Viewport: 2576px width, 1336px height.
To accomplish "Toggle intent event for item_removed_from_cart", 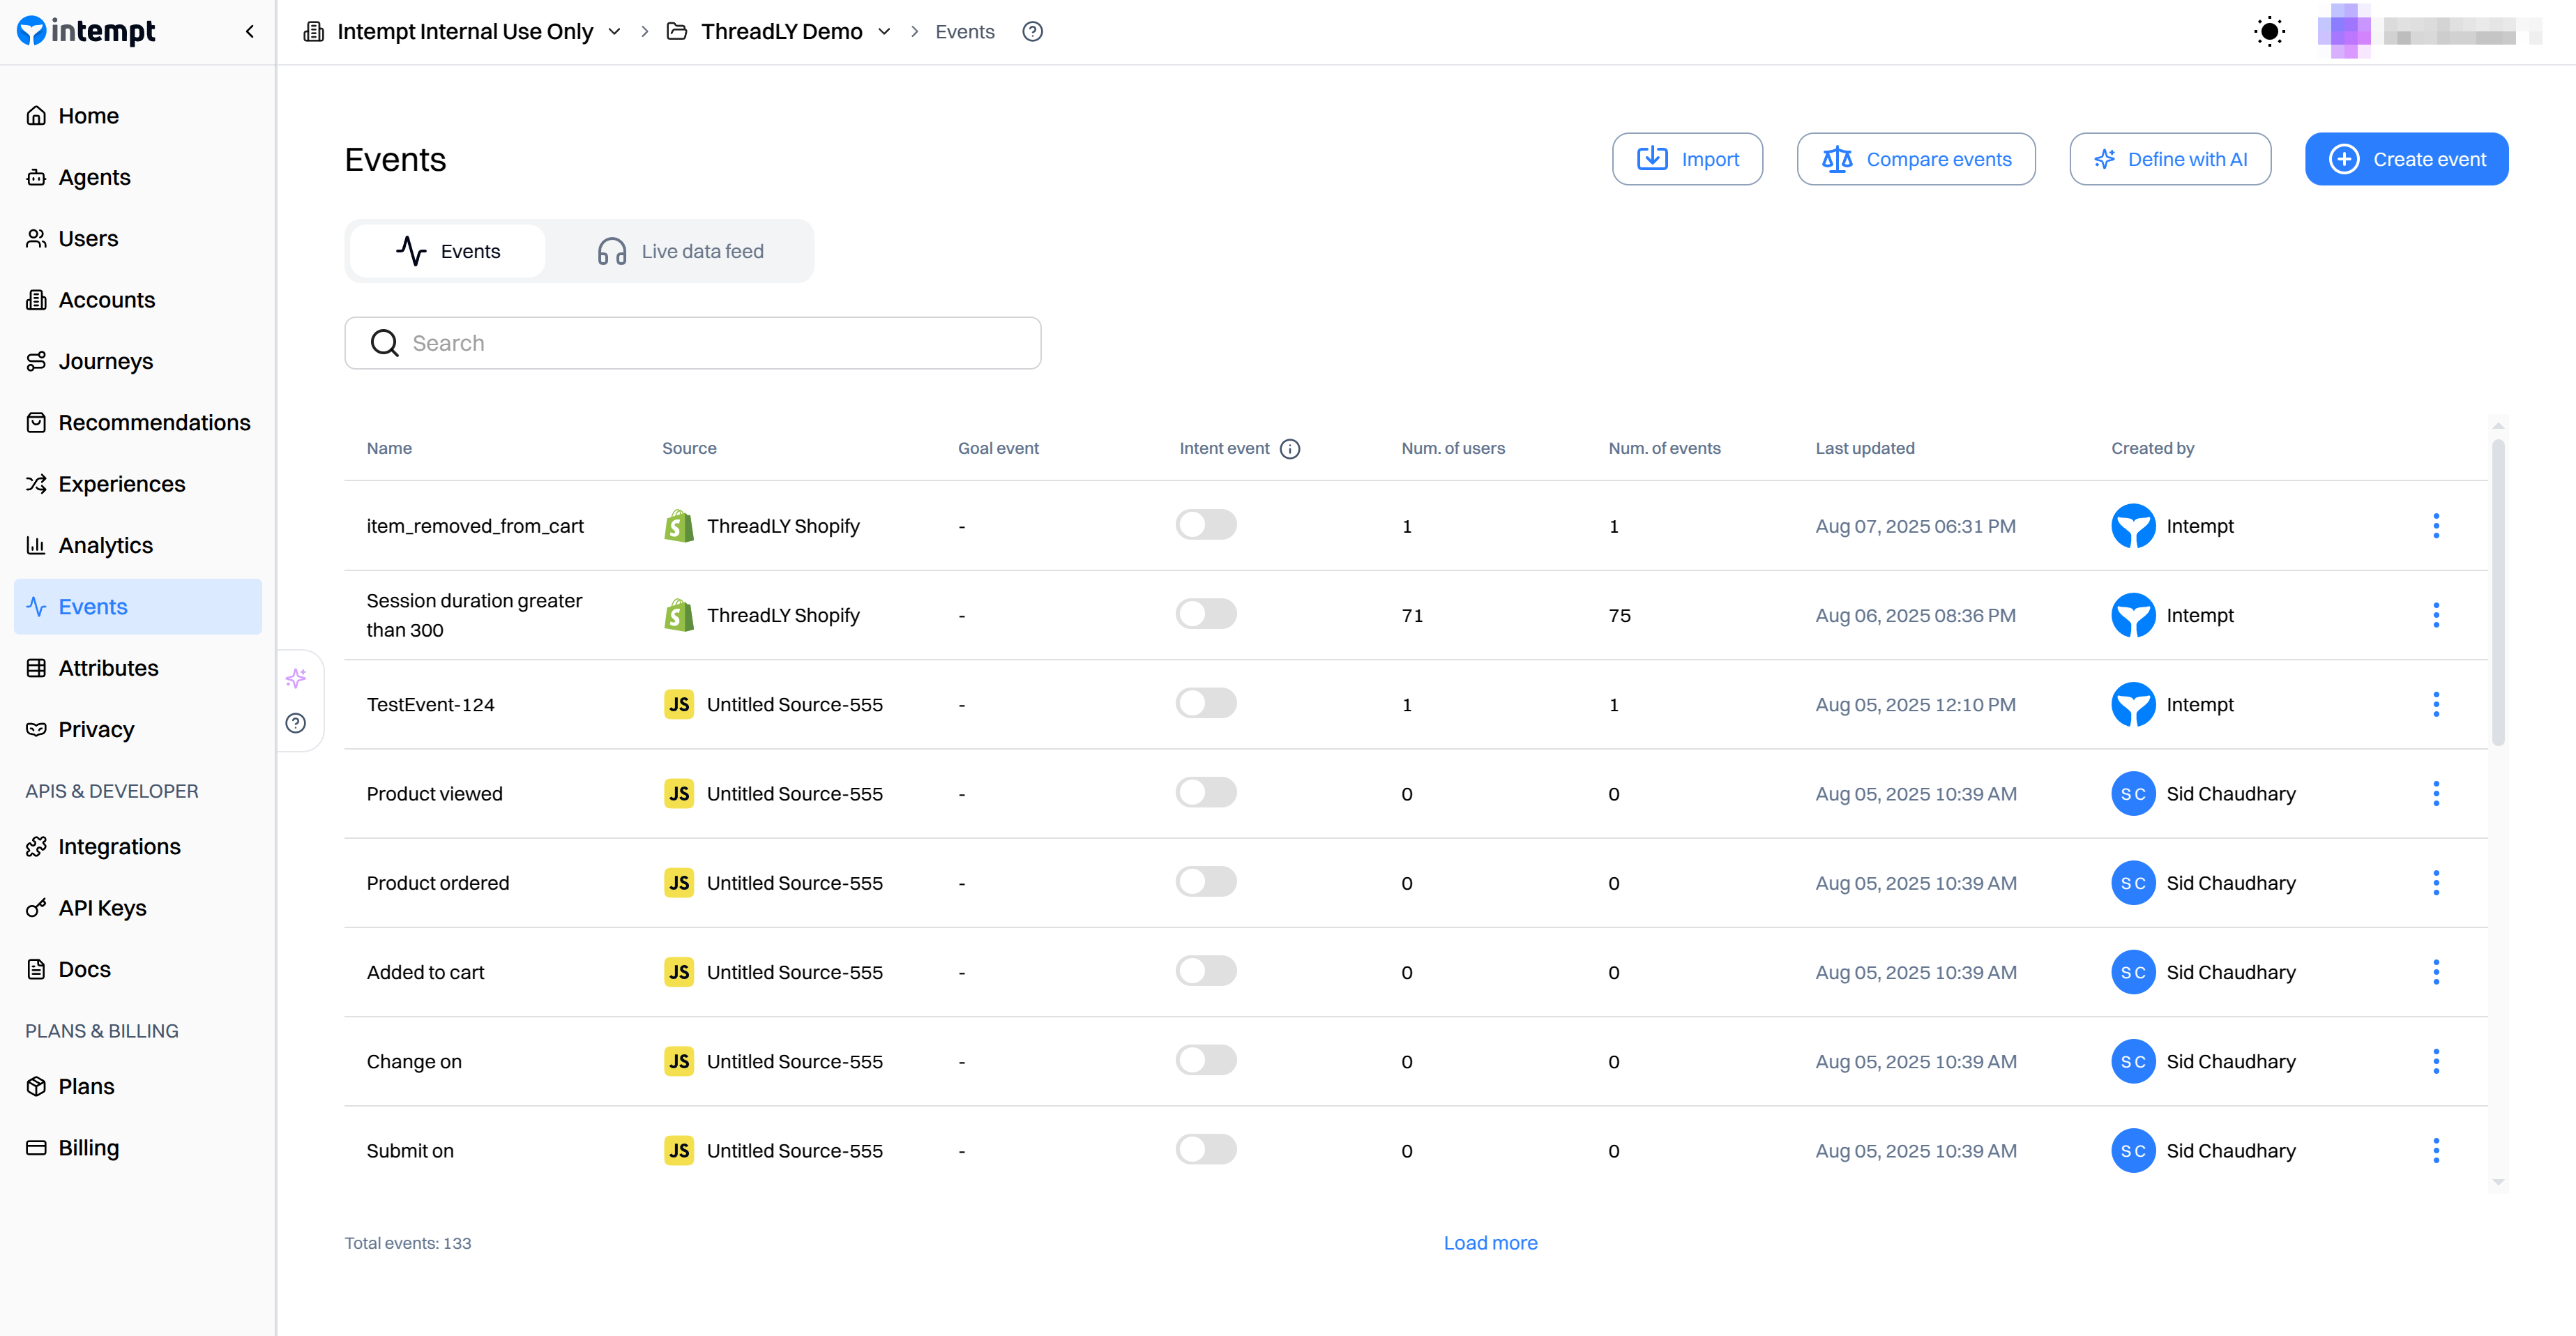I will pos(1206,525).
